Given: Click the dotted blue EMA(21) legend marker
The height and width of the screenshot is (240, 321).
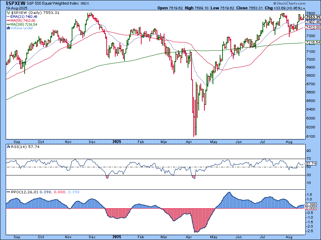Looking at the screenshot, I should coord(8,17).
